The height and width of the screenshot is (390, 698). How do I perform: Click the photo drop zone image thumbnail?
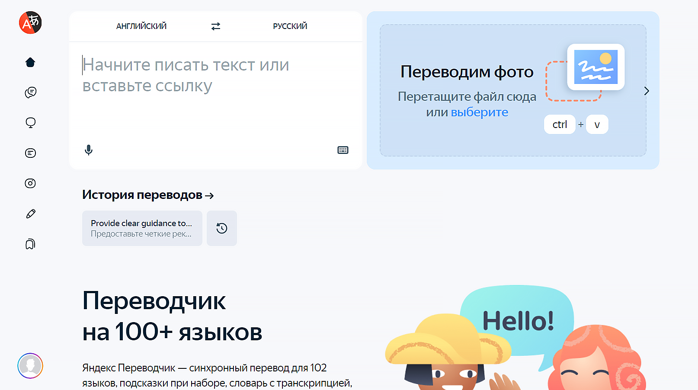tap(596, 67)
